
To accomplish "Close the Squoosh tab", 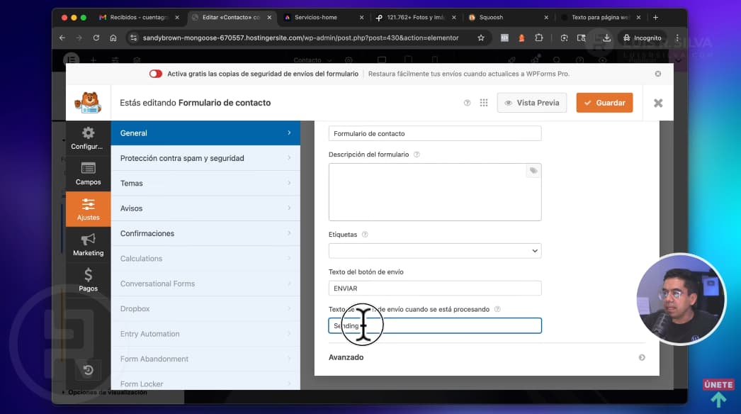I will tap(546, 18).
